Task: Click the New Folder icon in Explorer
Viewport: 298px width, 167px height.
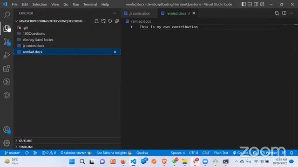Action: tap(103, 21)
